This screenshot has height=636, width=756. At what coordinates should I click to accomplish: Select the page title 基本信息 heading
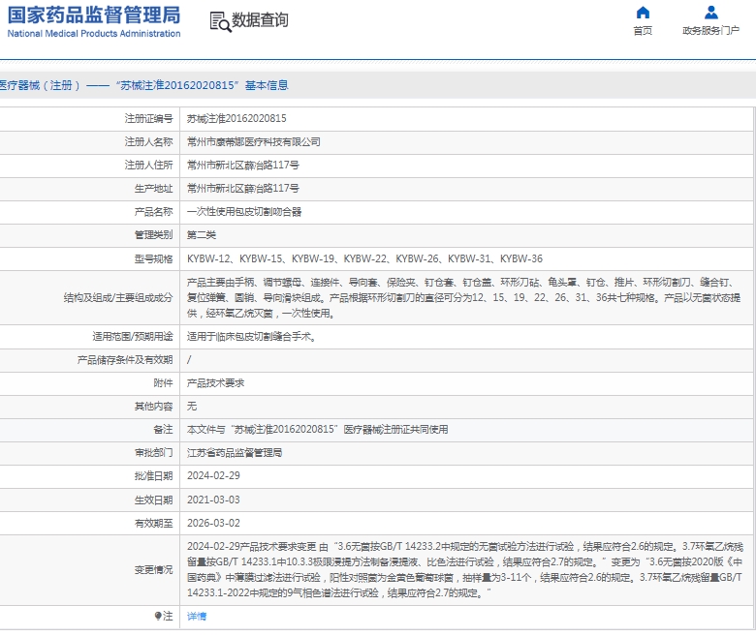(x=144, y=85)
